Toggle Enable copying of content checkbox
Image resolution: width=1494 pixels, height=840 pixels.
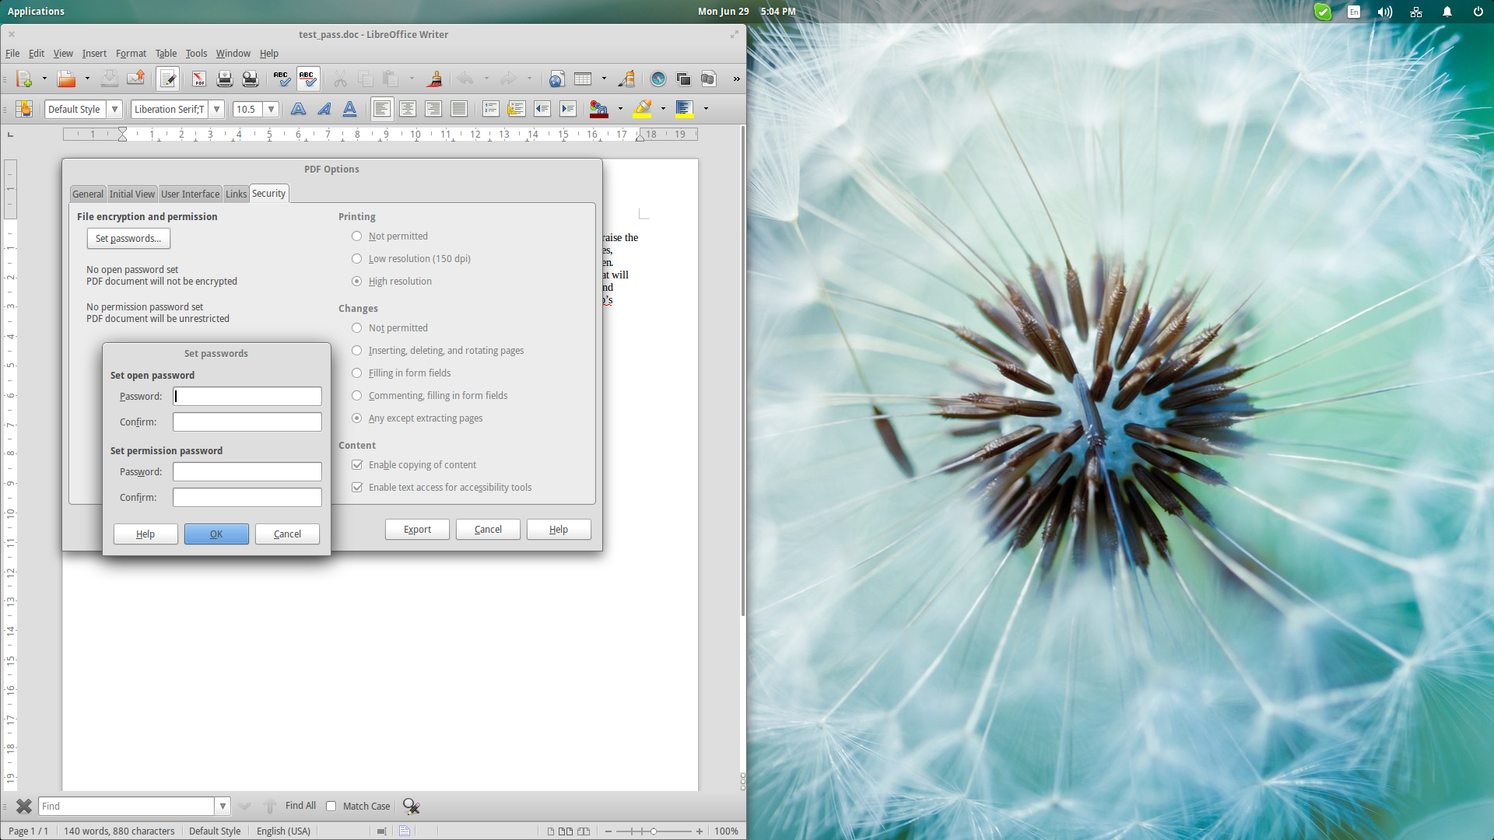pyautogui.click(x=357, y=465)
